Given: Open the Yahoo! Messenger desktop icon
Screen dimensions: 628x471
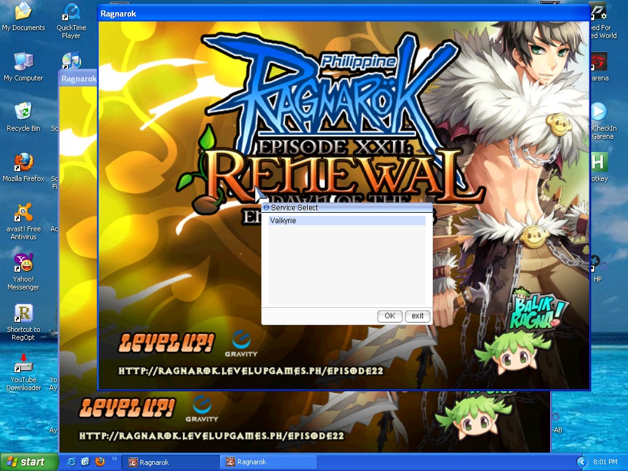Looking at the screenshot, I should [x=23, y=272].
